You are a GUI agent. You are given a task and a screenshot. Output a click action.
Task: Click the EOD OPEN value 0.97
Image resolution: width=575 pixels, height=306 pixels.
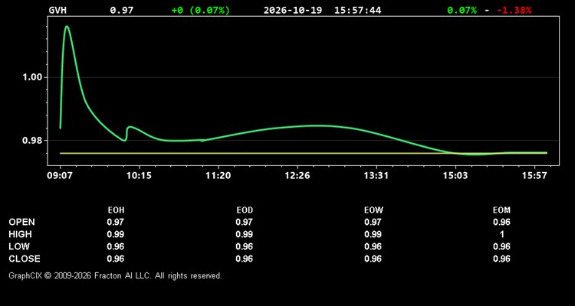(245, 222)
